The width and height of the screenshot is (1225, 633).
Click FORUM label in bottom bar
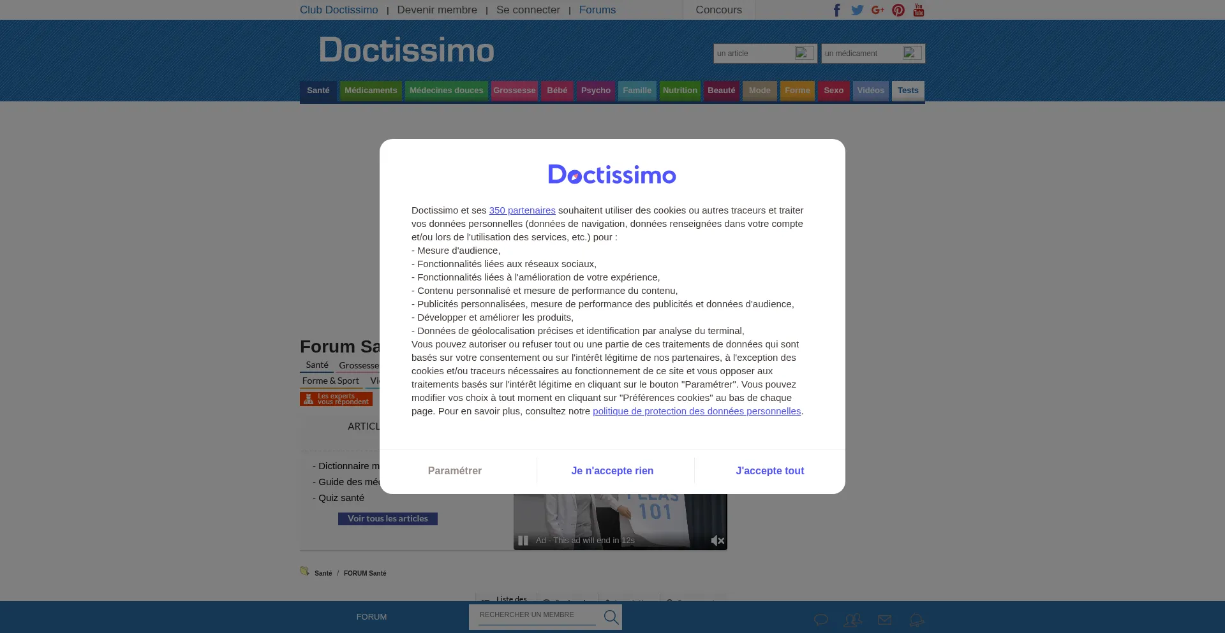(x=371, y=617)
